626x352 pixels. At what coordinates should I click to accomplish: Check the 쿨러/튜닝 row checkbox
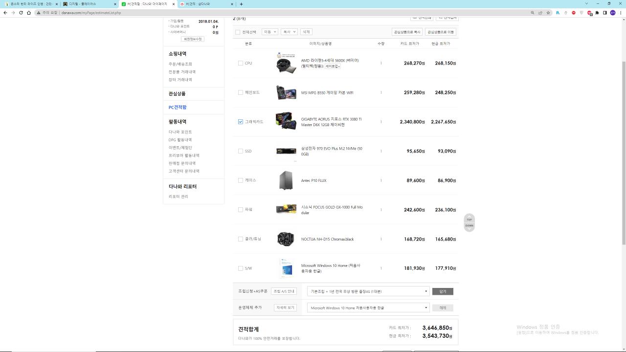tap(240, 239)
